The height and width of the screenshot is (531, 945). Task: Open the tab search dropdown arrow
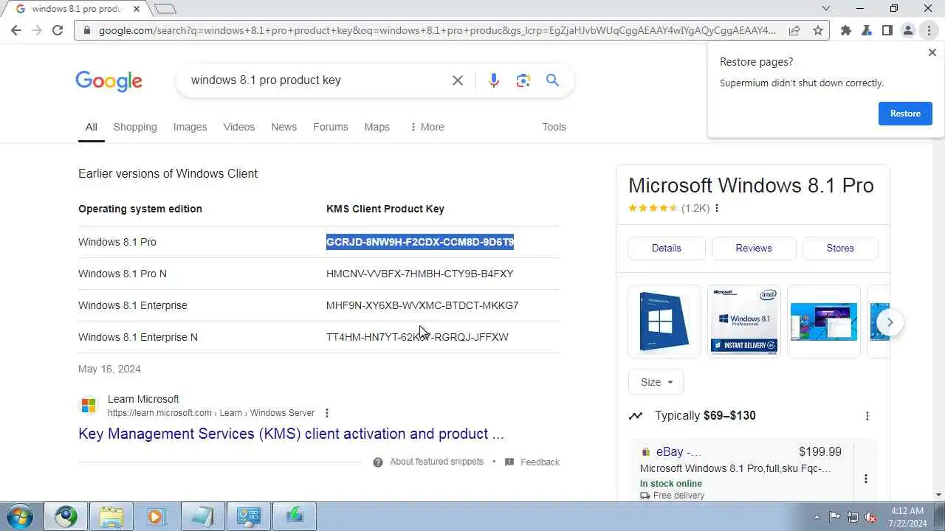pyautogui.click(x=826, y=9)
